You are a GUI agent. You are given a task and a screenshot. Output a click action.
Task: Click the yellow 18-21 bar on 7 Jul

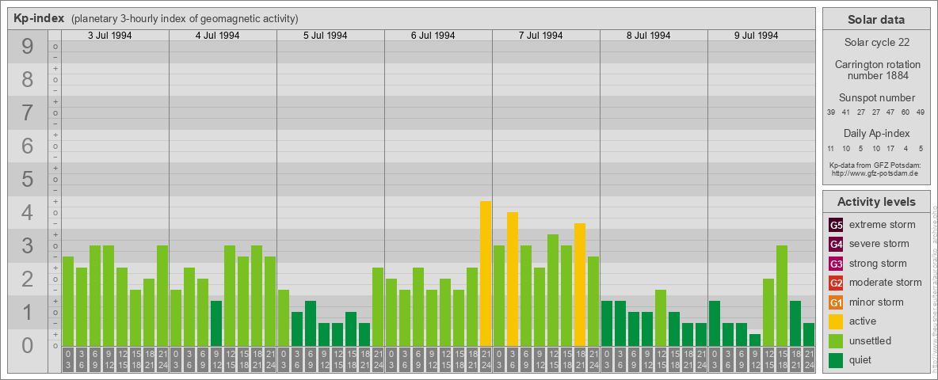click(x=580, y=284)
